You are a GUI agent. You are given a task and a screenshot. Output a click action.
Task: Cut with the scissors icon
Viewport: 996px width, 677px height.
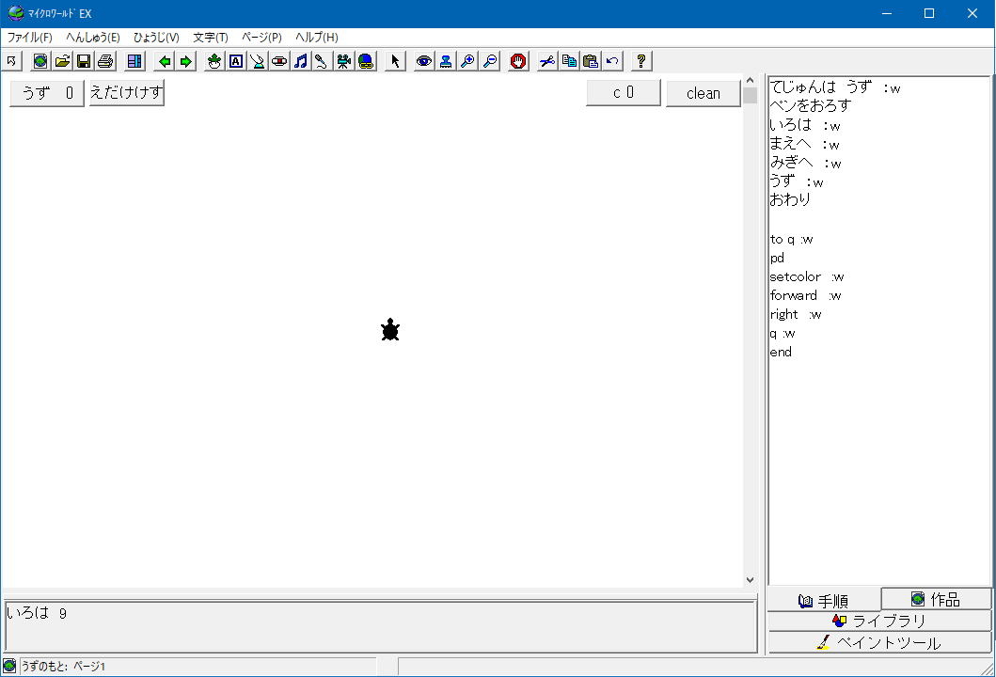tap(547, 61)
